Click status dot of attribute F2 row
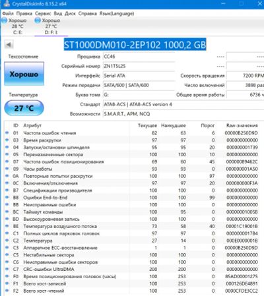Screen dimensions: 264x296 (x=7, y=291)
